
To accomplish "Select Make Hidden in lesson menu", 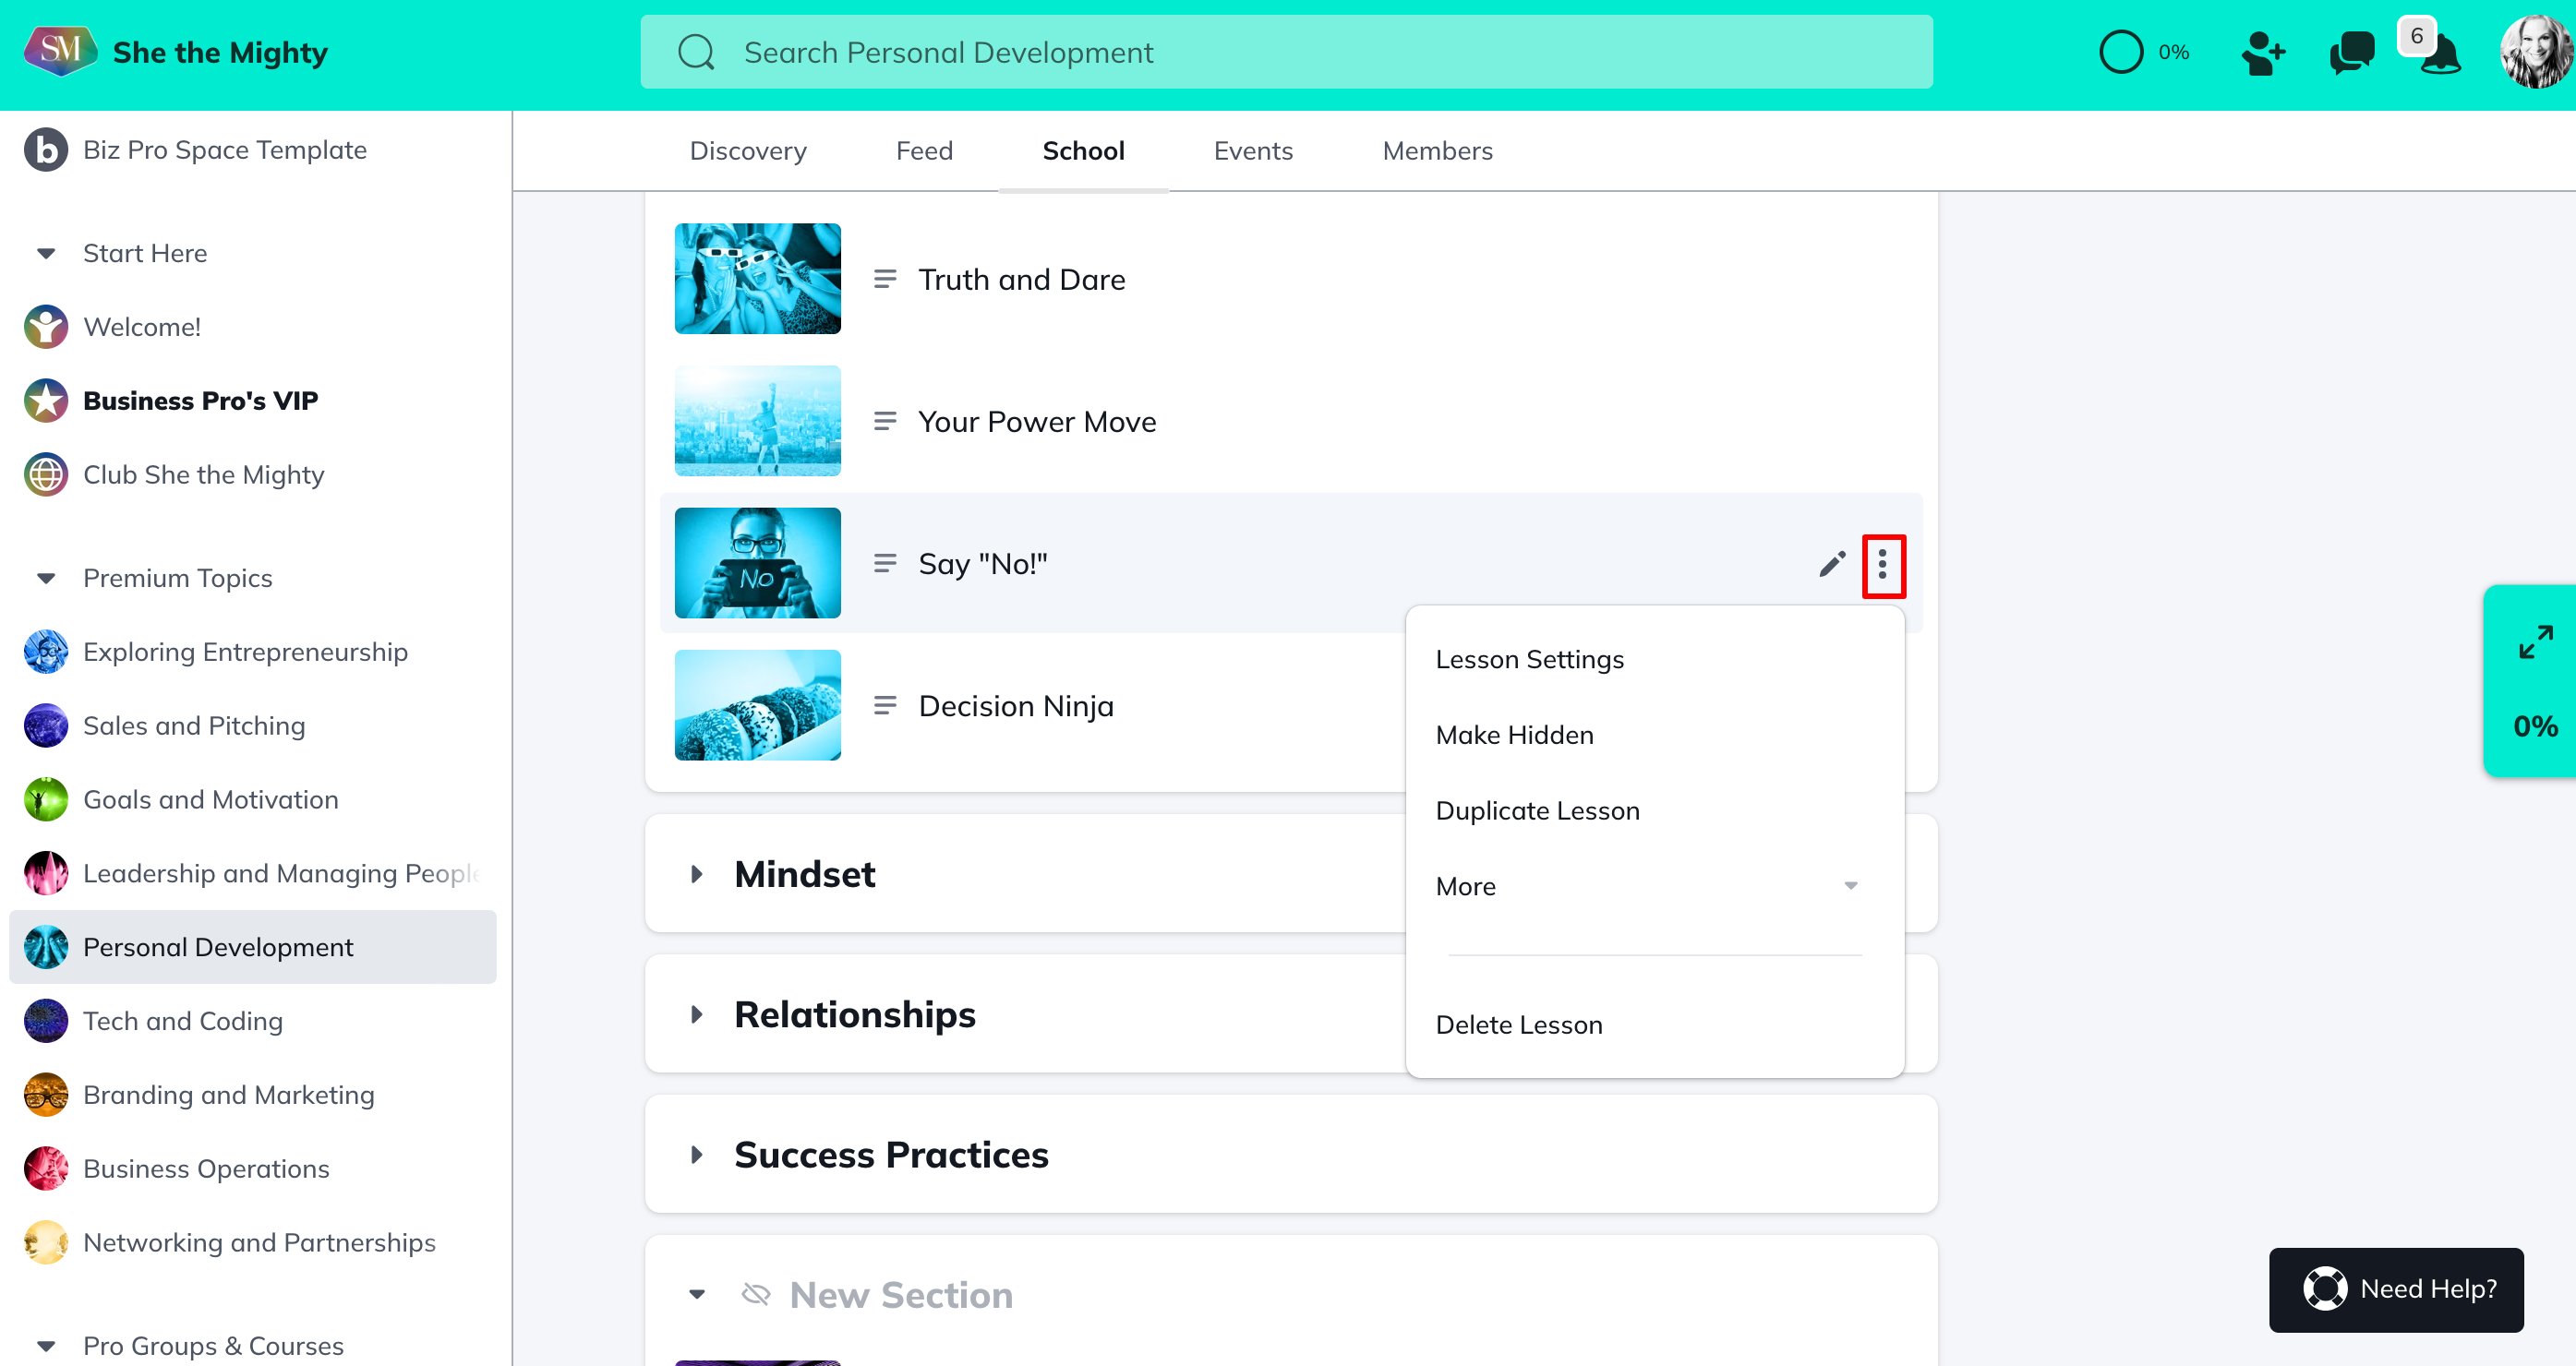I will [x=1514, y=735].
